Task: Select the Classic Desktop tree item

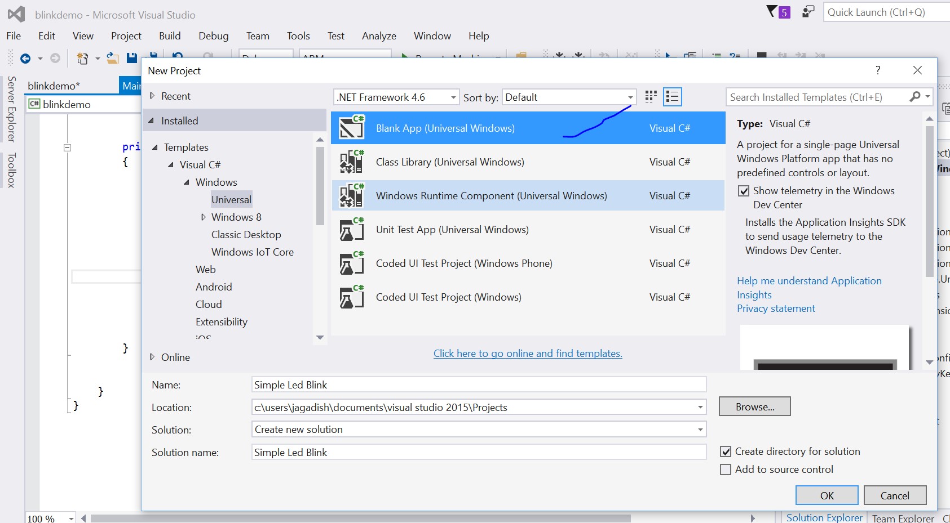Action: point(246,235)
